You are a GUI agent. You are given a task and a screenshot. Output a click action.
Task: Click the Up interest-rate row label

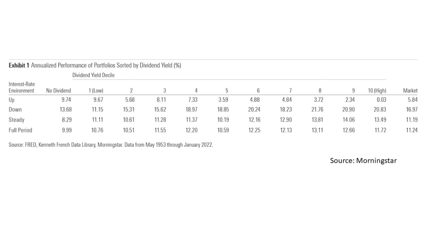(12, 100)
